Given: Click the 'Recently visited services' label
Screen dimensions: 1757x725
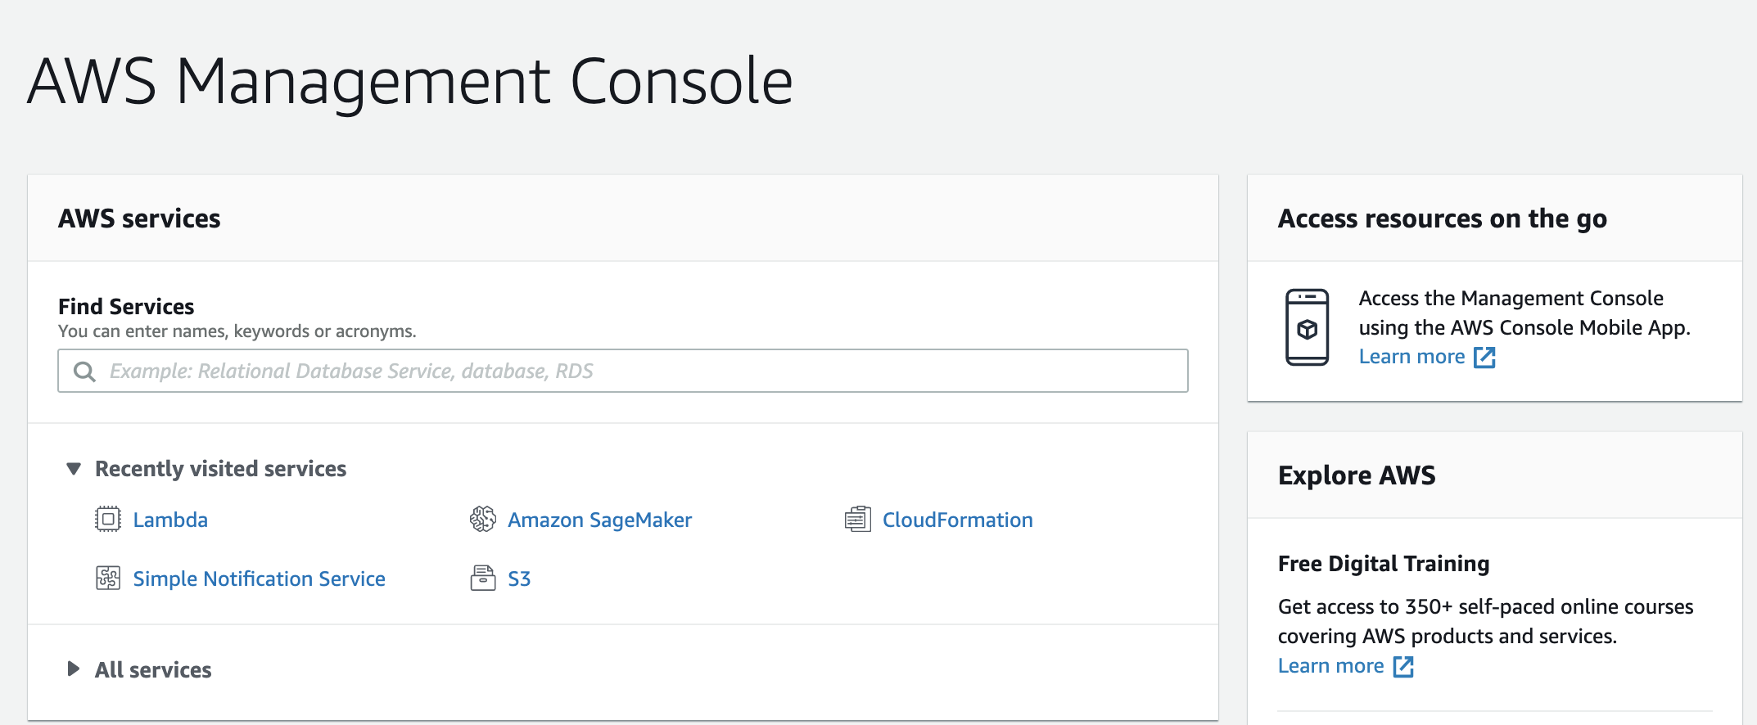Looking at the screenshot, I should [220, 469].
